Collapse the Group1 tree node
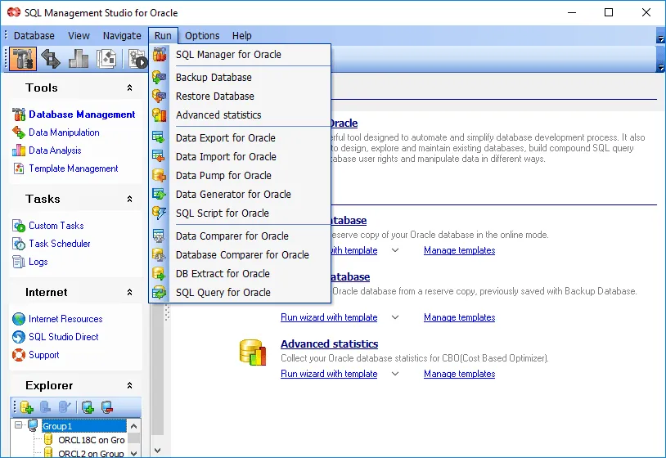The width and height of the screenshot is (666, 458). 18,424
